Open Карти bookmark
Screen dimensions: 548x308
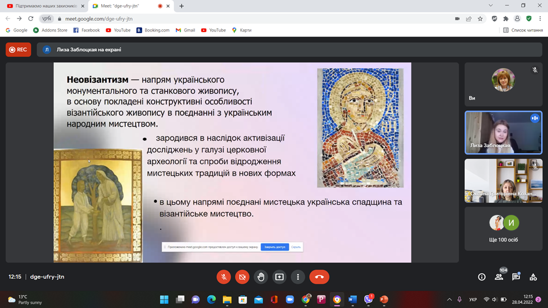click(x=242, y=30)
